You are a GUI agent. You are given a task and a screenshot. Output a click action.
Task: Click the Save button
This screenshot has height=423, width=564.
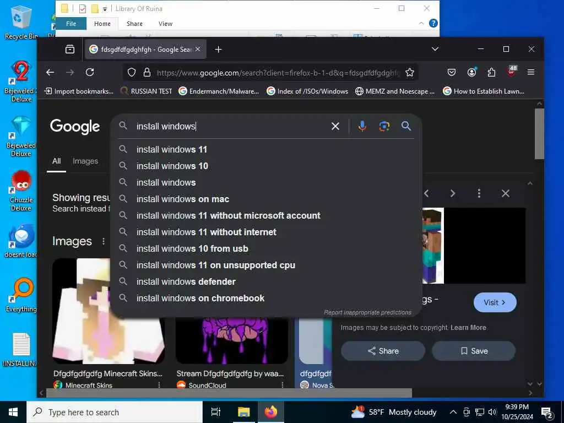474,351
